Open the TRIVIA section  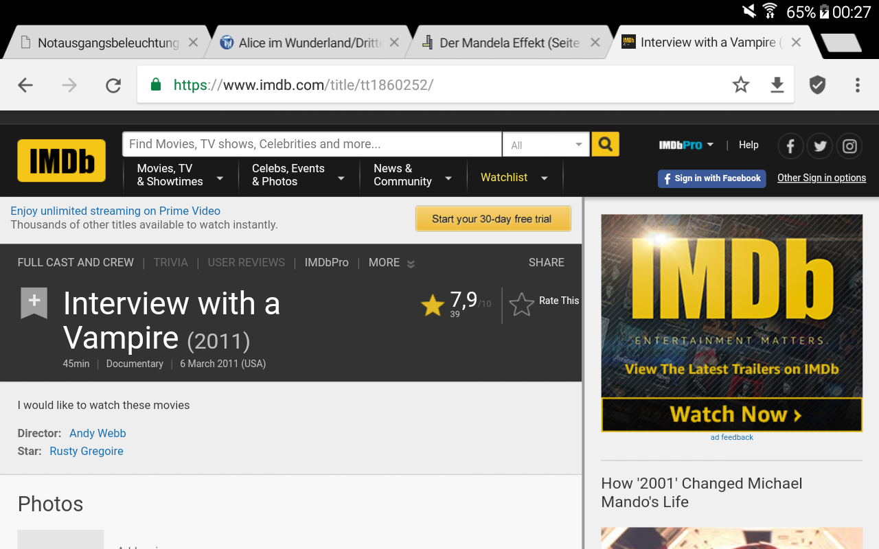[x=170, y=263]
